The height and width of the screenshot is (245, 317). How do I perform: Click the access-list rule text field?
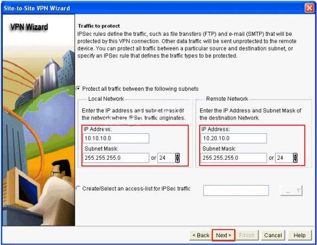(236, 190)
